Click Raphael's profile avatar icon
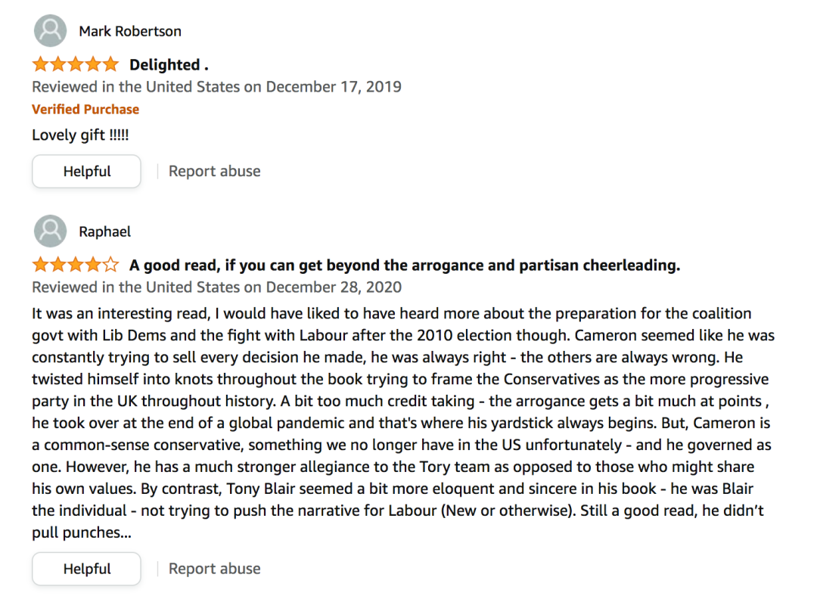 pyautogui.click(x=50, y=231)
